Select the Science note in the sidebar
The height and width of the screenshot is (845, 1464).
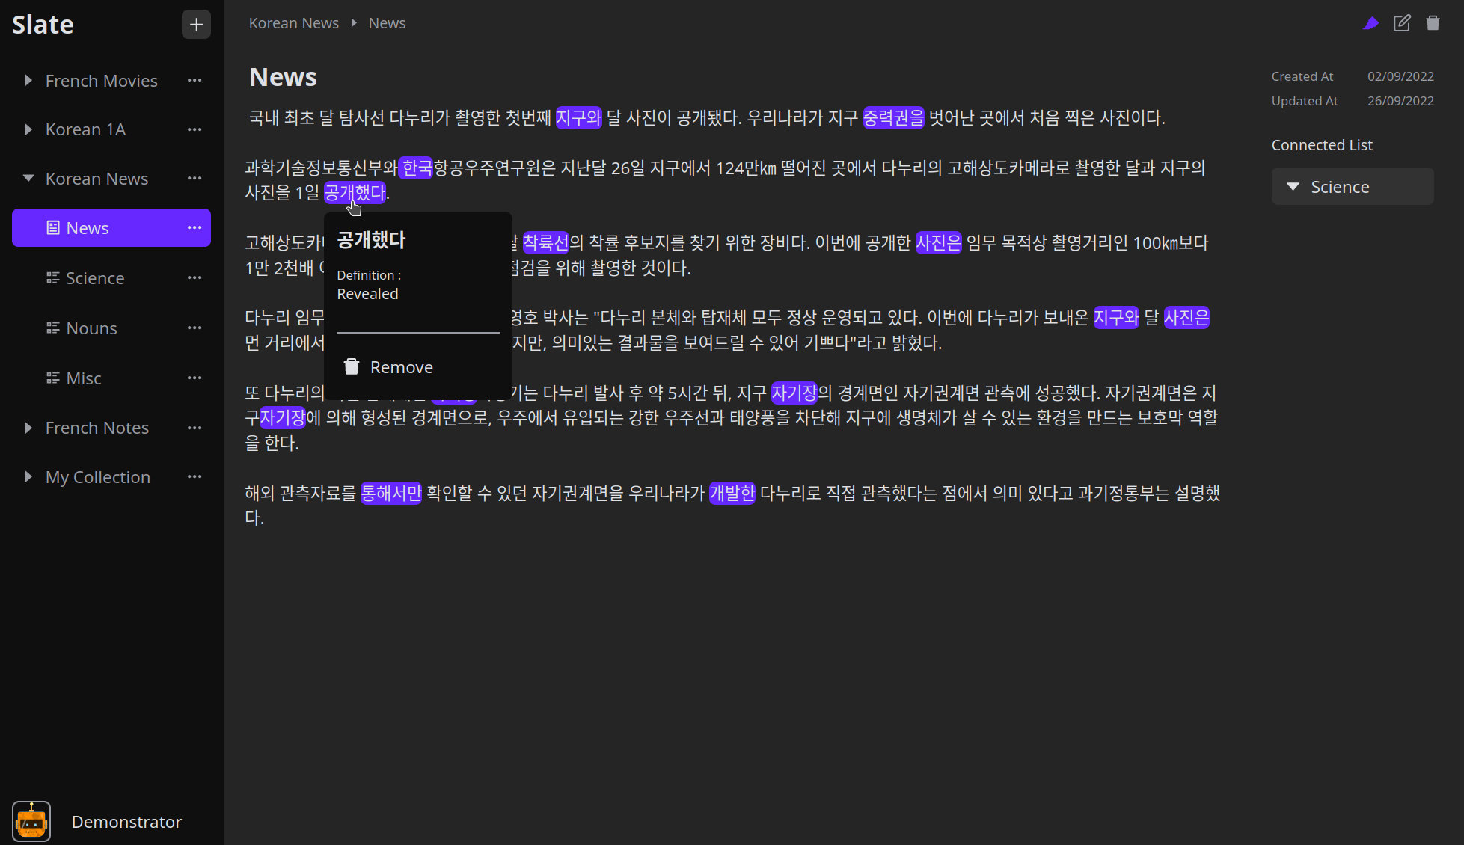95,277
